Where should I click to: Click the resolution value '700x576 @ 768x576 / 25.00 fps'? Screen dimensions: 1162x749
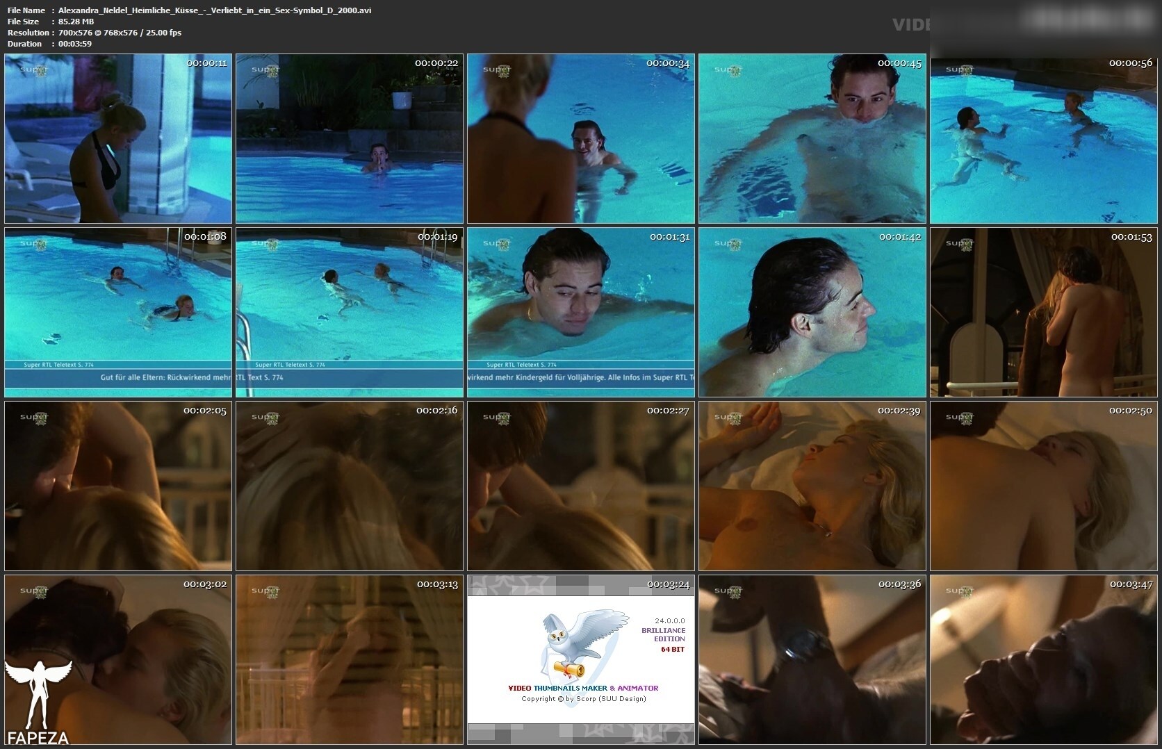120,33
